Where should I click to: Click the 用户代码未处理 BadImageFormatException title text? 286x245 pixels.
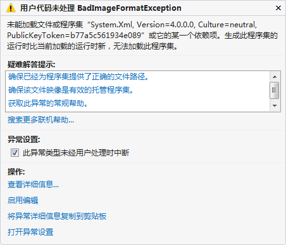tap(101, 8)
